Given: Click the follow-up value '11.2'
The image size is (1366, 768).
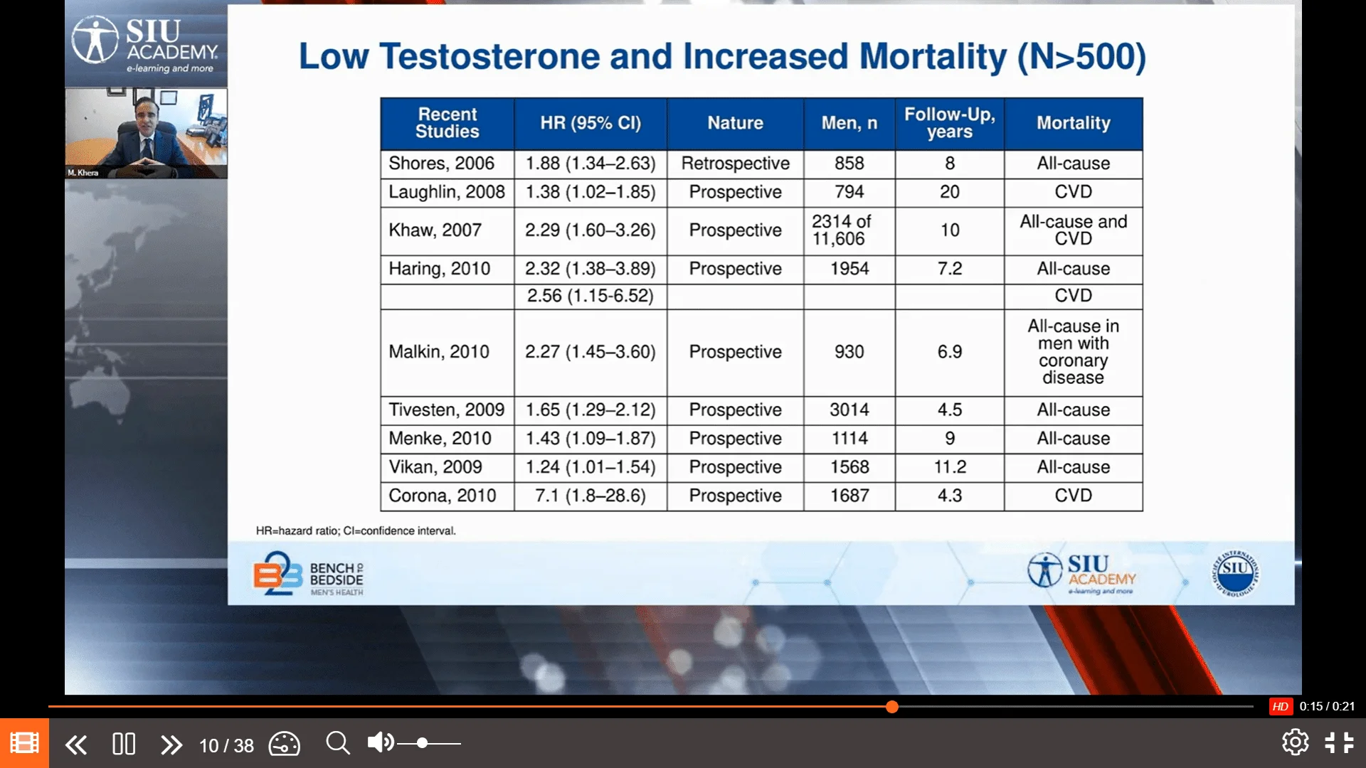Looking at the screenshot, I should tap(950, 467).
